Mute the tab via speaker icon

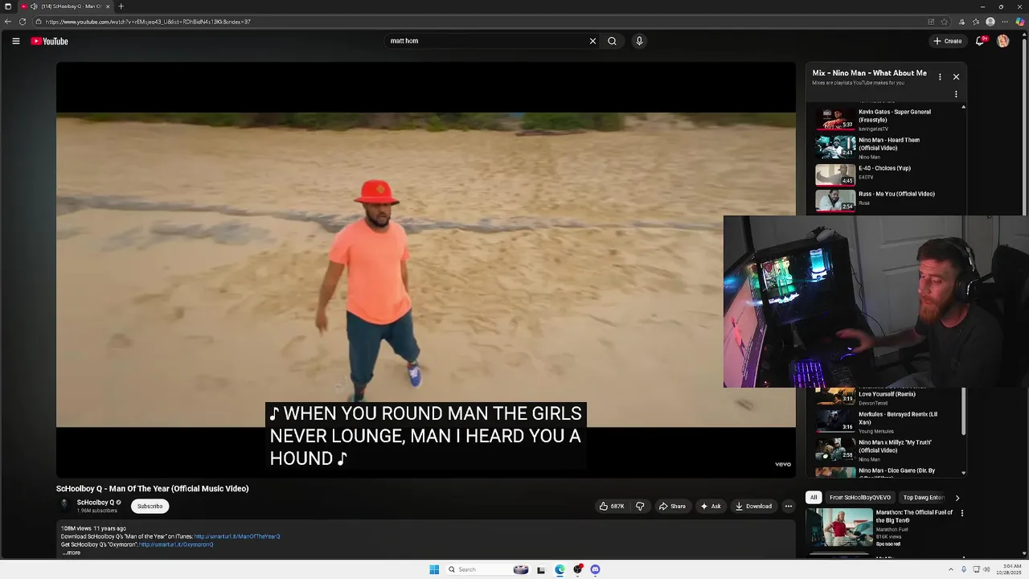click(x=34, y=6)
